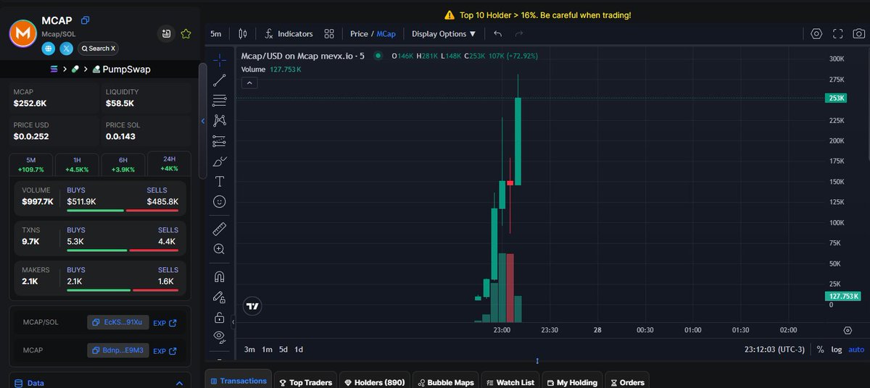Set chart range to 5d
Viewport: 870px width, 388px height.
pos(283,350)
